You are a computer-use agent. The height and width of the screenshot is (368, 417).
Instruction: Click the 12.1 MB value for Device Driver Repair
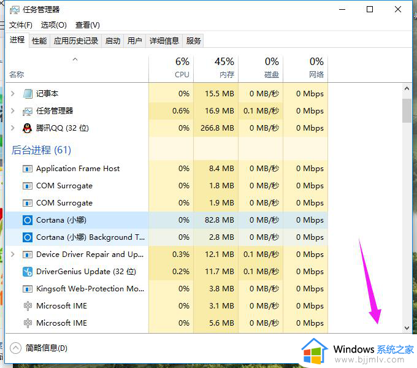[x=220, y=255]
